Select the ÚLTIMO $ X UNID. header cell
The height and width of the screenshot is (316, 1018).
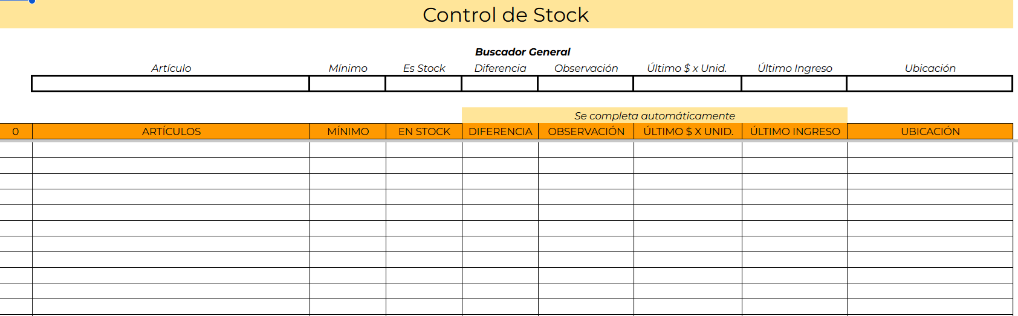tap(688, 131)
